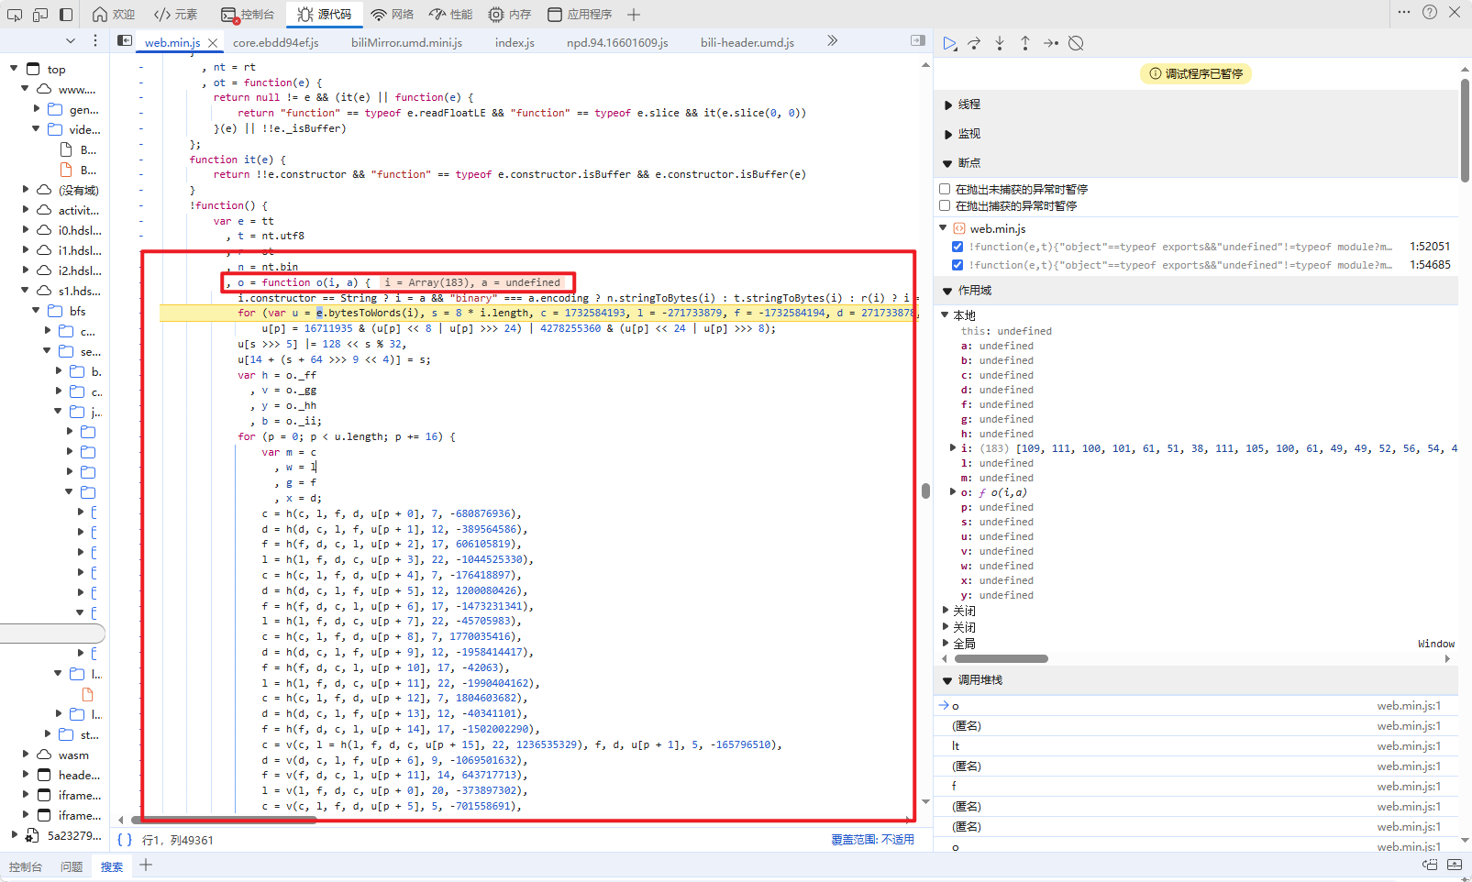This screenshot has width=1472, height=882.
Task: Uncheck breakpoint at 1:52051
Action: [x=957, y=247]
